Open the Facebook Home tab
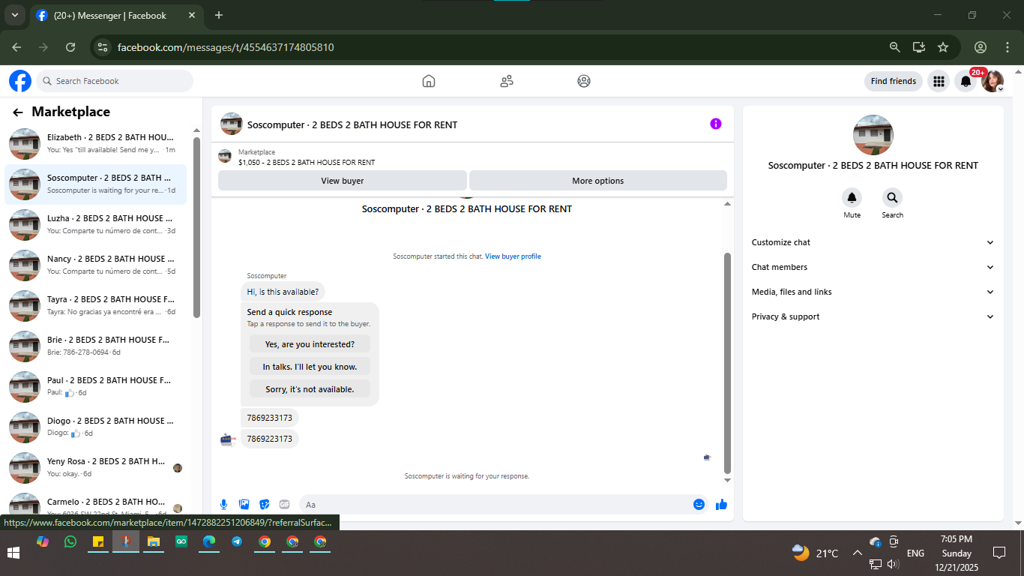 point(429,81)
